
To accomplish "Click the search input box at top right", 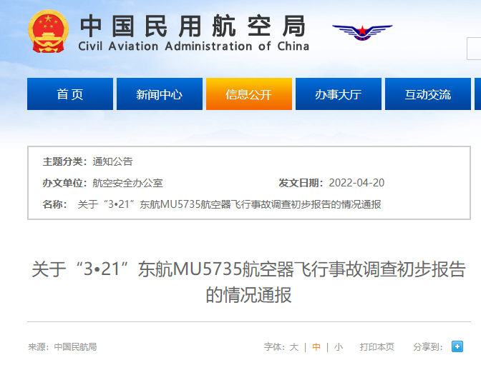I will click(474, 50).
